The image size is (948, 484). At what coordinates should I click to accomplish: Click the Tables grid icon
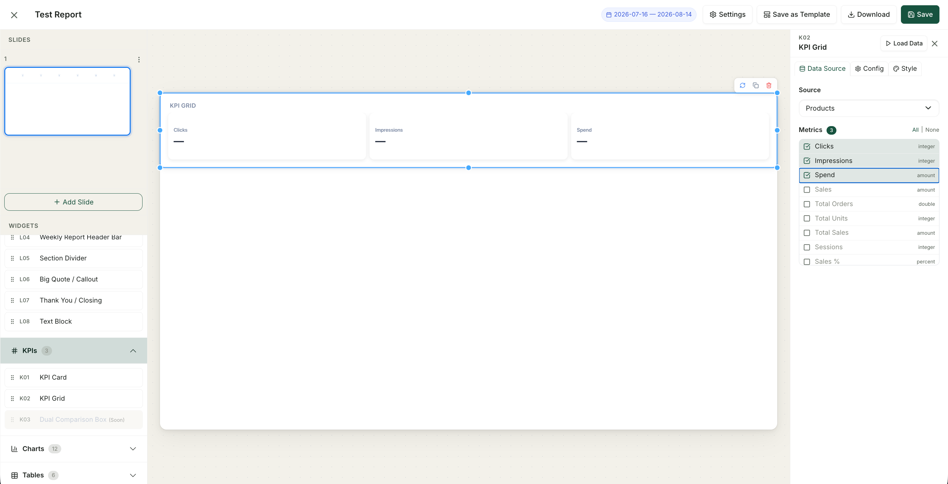(x=14, y=475)
